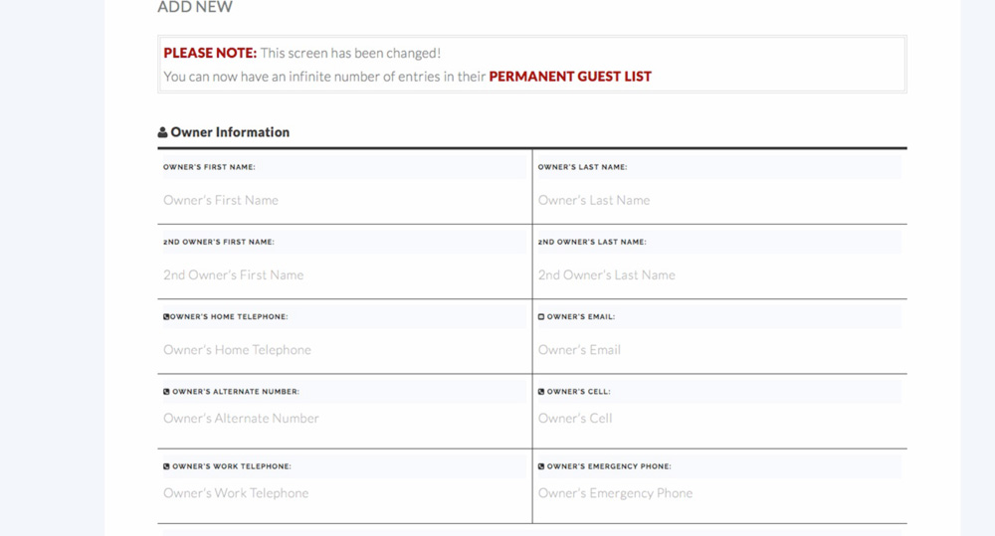995x536 pixels.
Task: Select the 2nd Owner's Last Name field
Action: tap(719, 275)
